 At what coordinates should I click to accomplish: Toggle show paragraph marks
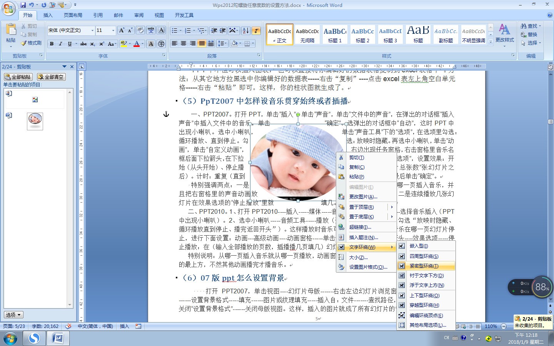[257, 30]
